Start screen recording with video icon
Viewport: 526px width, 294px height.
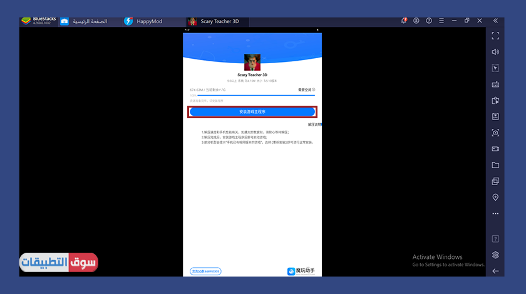pos(495,149)
